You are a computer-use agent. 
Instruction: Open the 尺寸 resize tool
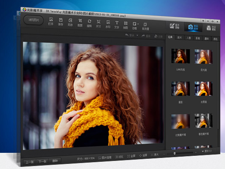pyautogui.click(x=98, y=24)
